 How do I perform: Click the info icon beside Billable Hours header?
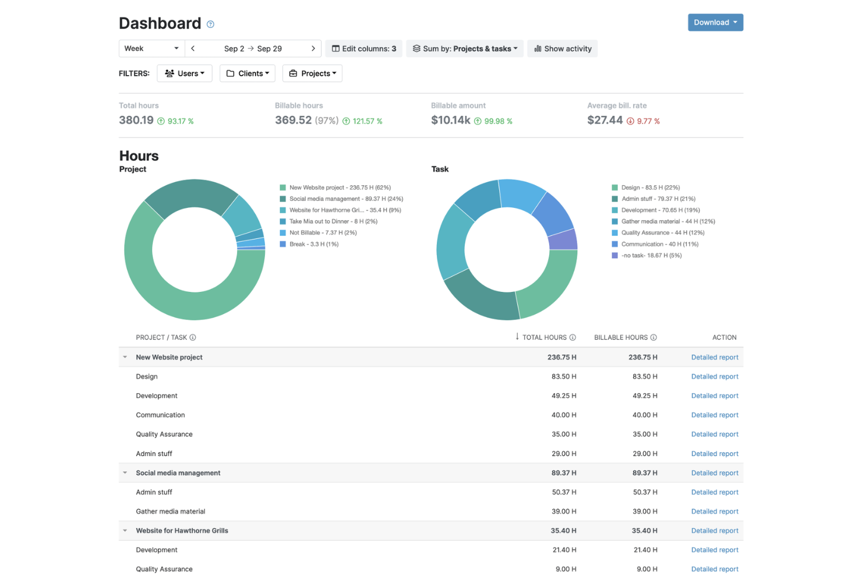click(653, 337)
